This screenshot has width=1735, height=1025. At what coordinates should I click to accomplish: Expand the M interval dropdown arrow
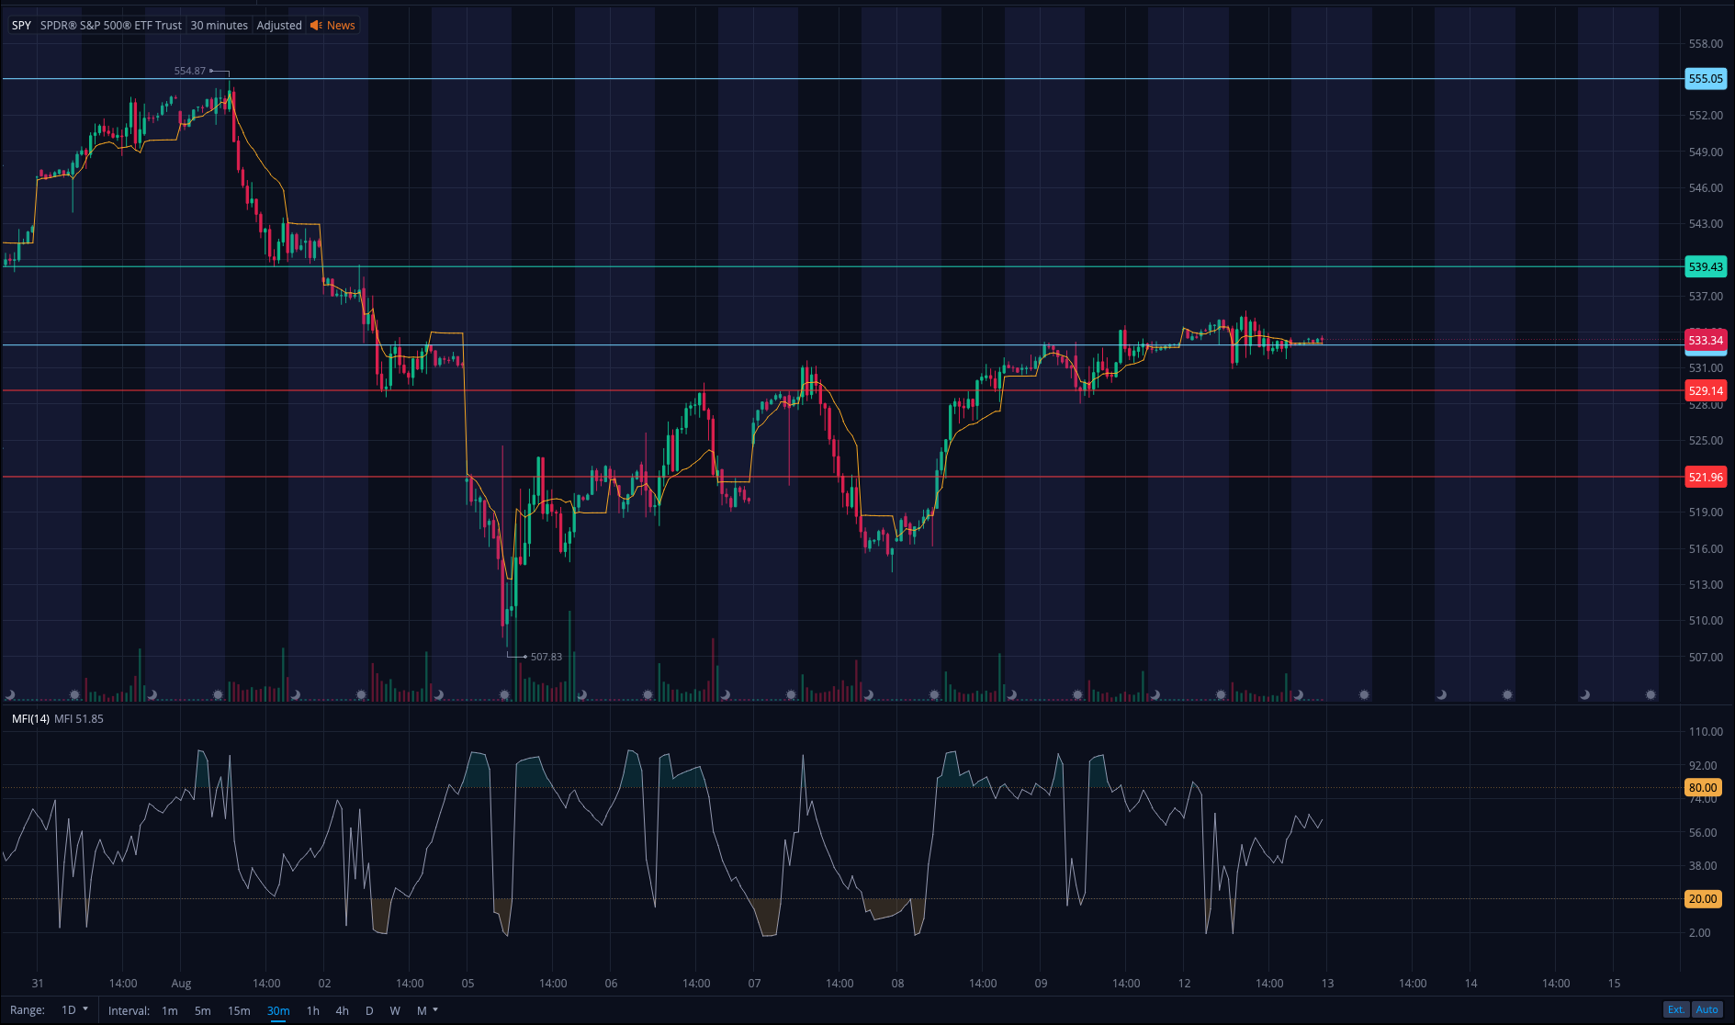[x=435, y=1009]
